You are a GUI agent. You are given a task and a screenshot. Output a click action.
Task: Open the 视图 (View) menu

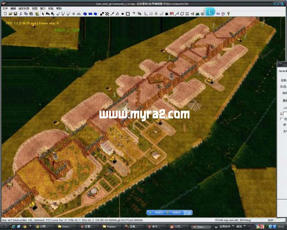pos(35,9)
